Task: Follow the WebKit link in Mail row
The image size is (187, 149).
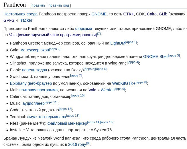Action: tap(107, 90)
